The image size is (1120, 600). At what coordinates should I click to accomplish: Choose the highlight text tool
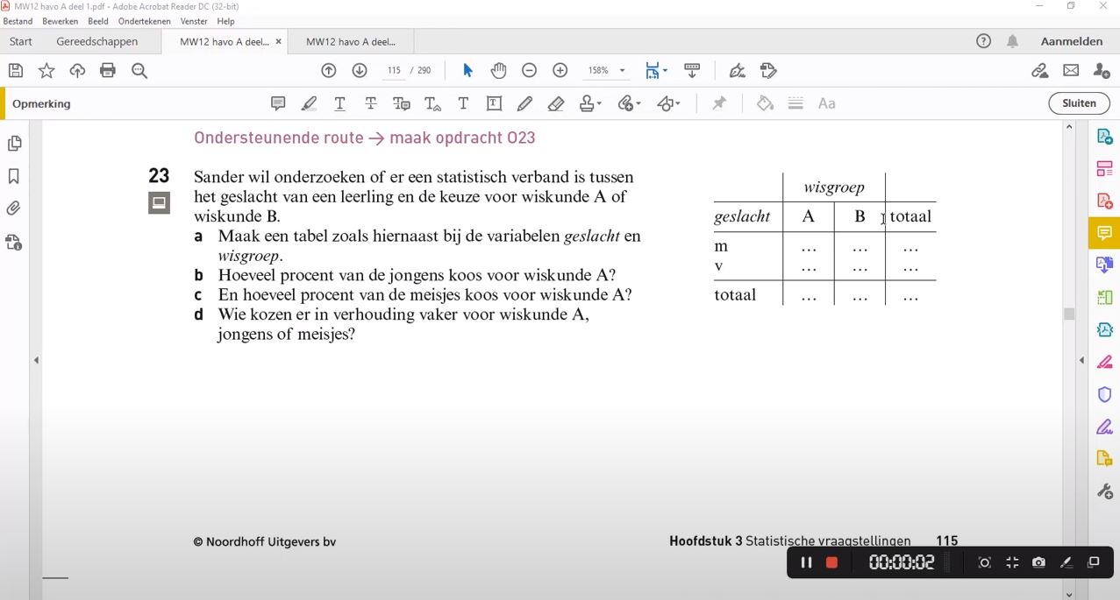309,103
